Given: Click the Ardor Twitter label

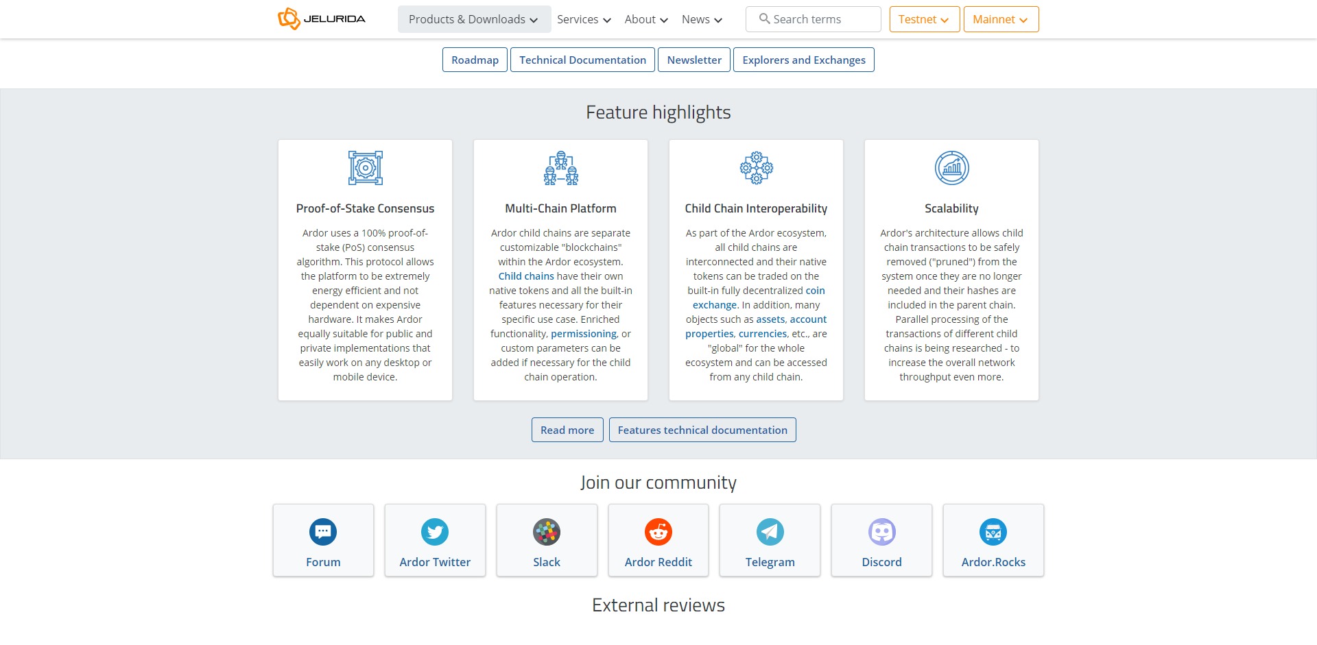Looking at the screenshot, I should pos(435,562).
